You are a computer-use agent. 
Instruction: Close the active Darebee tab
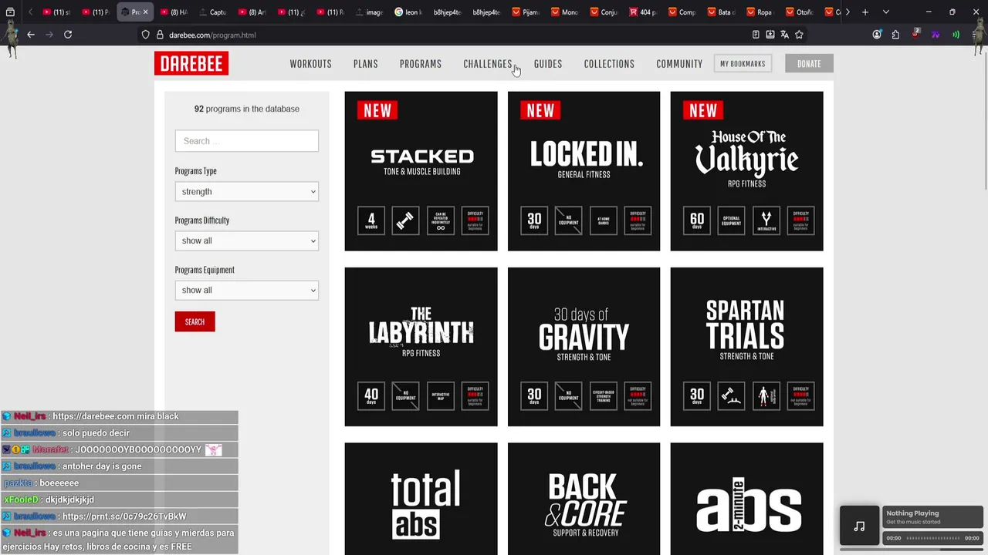click(x=145, y=12)
